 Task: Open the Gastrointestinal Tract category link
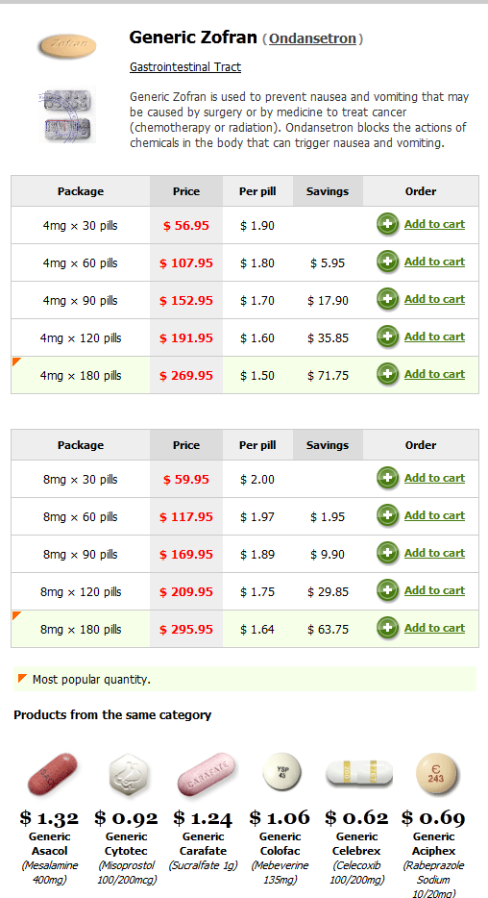click(x=185, y=67)
